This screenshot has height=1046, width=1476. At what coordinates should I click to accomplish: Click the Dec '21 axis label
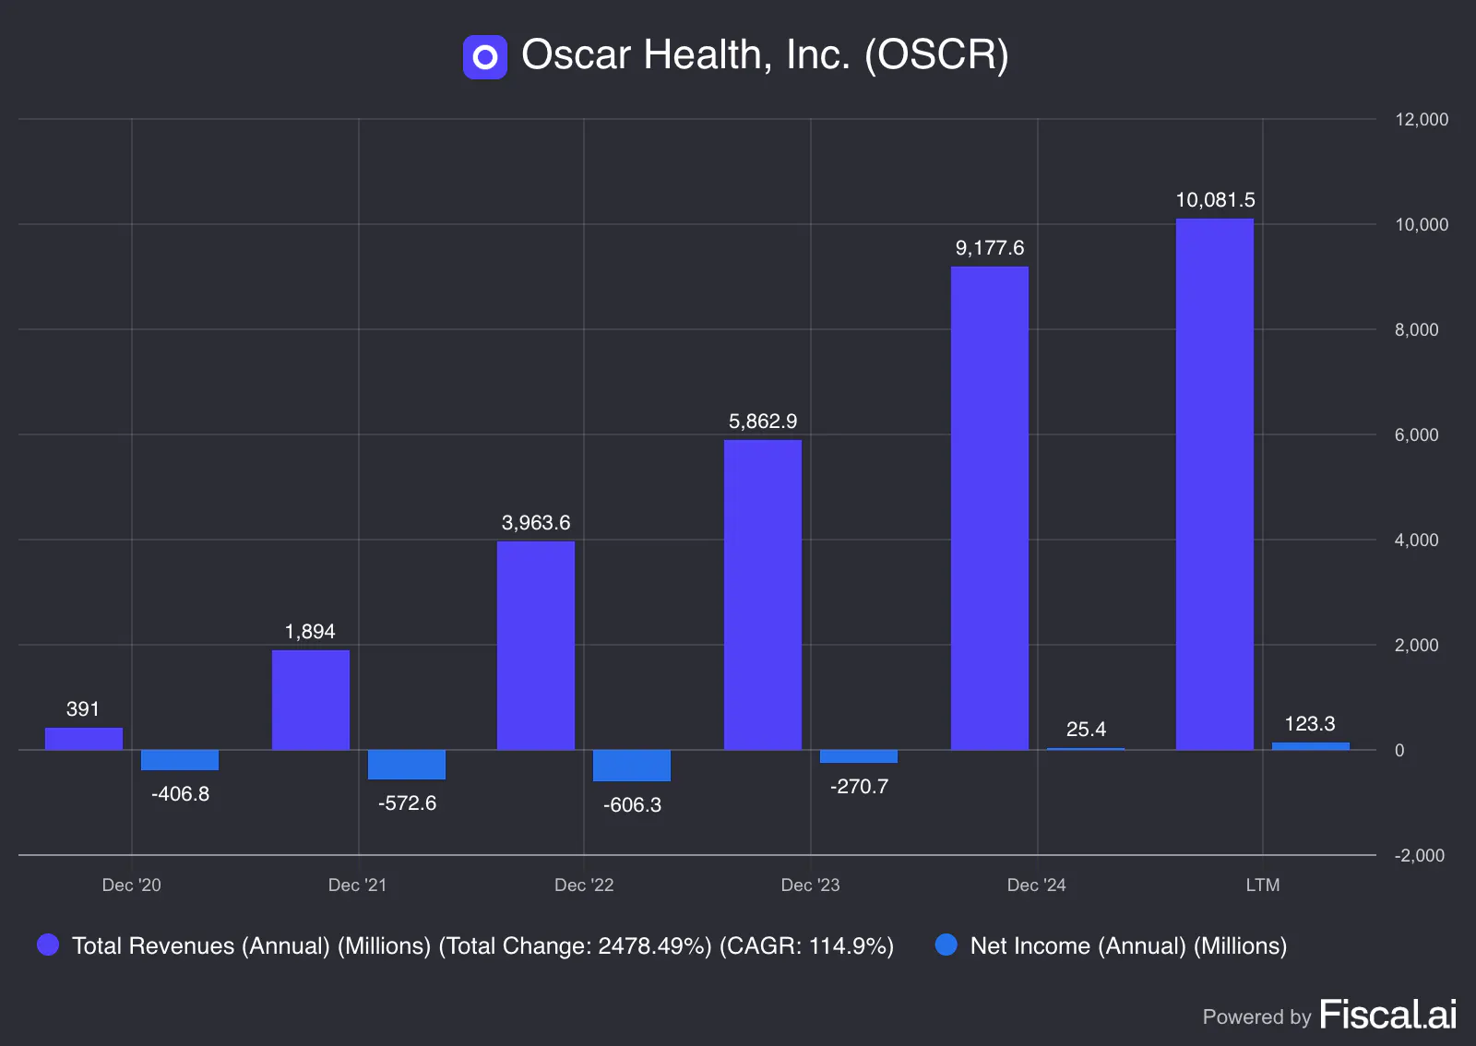[x=357, y=886]
